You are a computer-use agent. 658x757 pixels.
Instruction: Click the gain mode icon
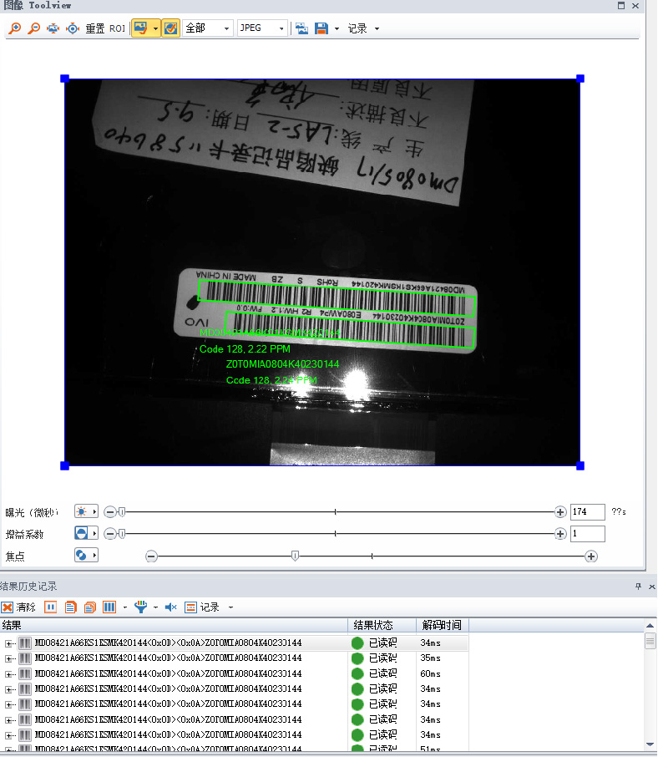(x=82, y=533)
